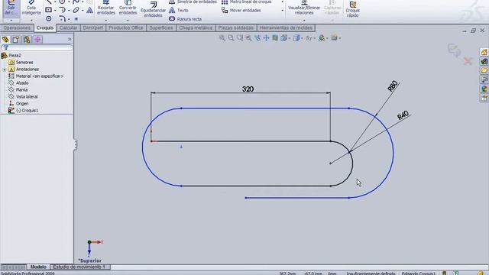Viewport: 489px width, 275px height.
Task: Select the Ranura recta tool
Action: coord(185,19)
